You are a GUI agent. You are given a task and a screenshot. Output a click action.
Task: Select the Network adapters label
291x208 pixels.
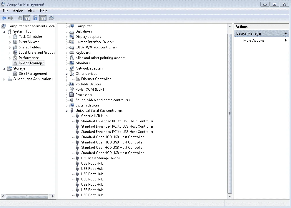[89, 68]
